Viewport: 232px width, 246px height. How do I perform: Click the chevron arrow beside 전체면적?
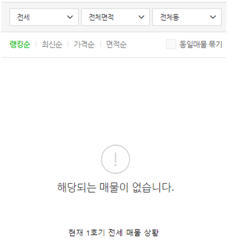(x=141, y=17)
